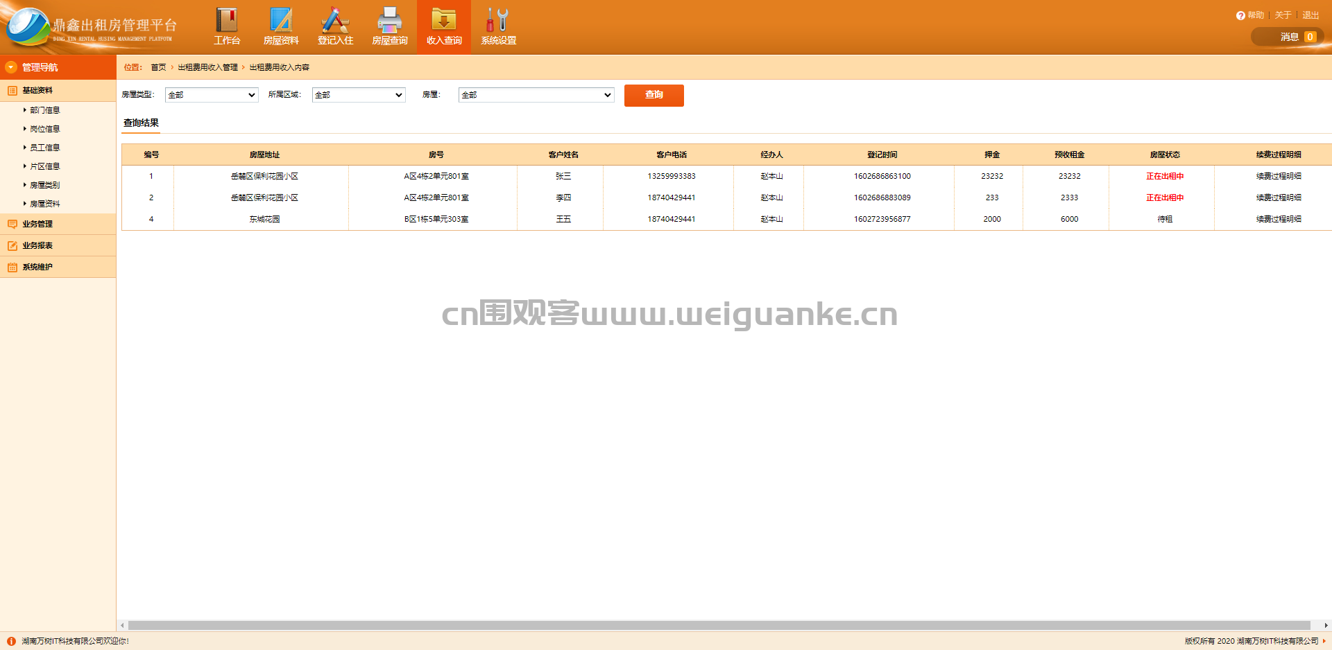Open 续费过程明细 link for 张三
This screenshot has height=650, width=1332.
coord(1279,176)
